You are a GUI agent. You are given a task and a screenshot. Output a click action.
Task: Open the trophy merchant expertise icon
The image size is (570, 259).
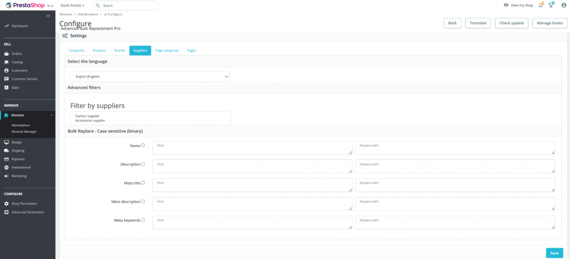pyautogui.click(x=551, y=5)
